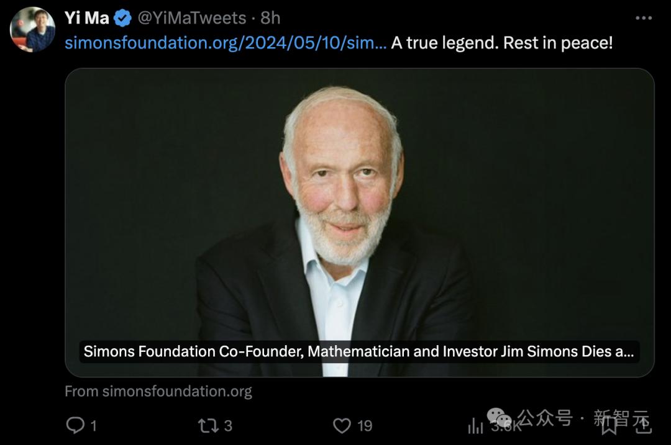Click the Simons Foundation Co-Founder headline caption
The image size is (671, 445).
pos(358,351)
